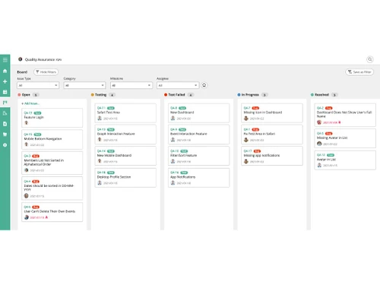Open the Fix Test Area in Safari card
This screenshot has height=285, width=380.
click(272, 135)
